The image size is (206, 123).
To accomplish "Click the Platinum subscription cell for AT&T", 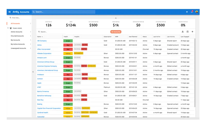I will 107,87.
